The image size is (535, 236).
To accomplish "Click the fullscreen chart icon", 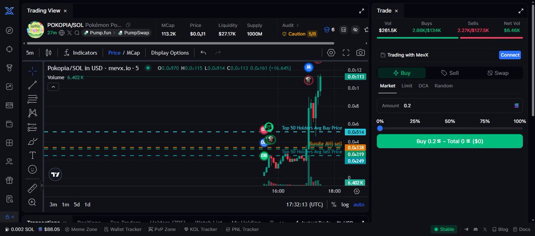I will pyautogui.click(x=346, y=53).
